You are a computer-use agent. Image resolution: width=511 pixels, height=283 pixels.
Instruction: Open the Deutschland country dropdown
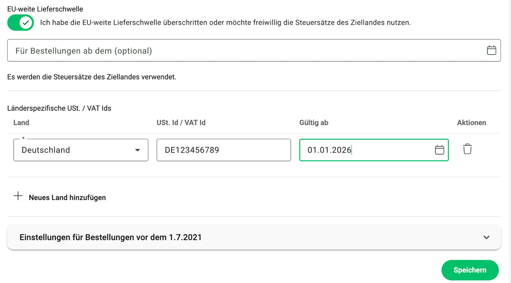pyautogui.click(x=81, y=150)
